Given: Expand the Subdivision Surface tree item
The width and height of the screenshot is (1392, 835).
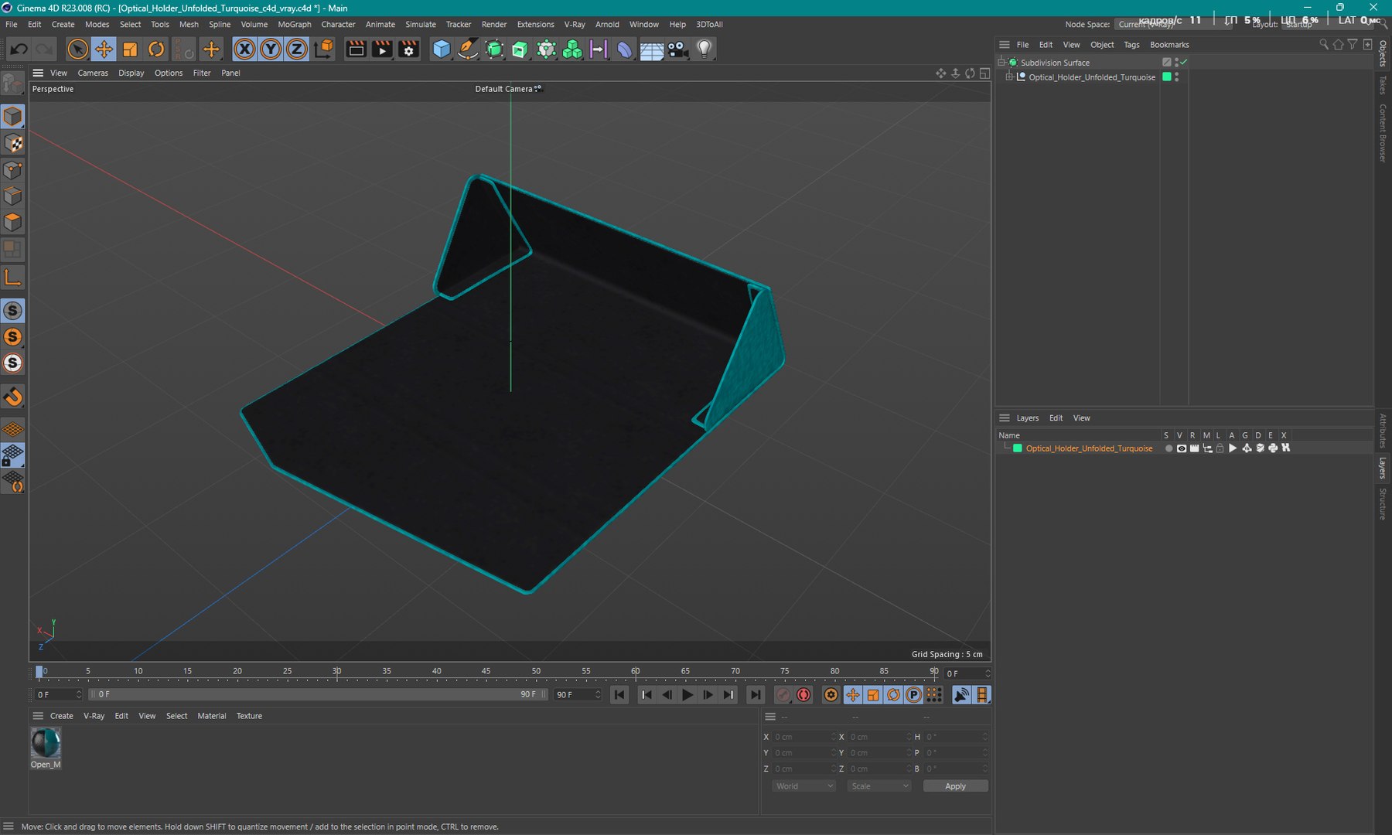Looking at the screenshot, I should [x=1002, y=63].
